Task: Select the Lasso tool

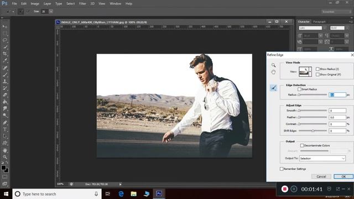Action: coord(5,40)
